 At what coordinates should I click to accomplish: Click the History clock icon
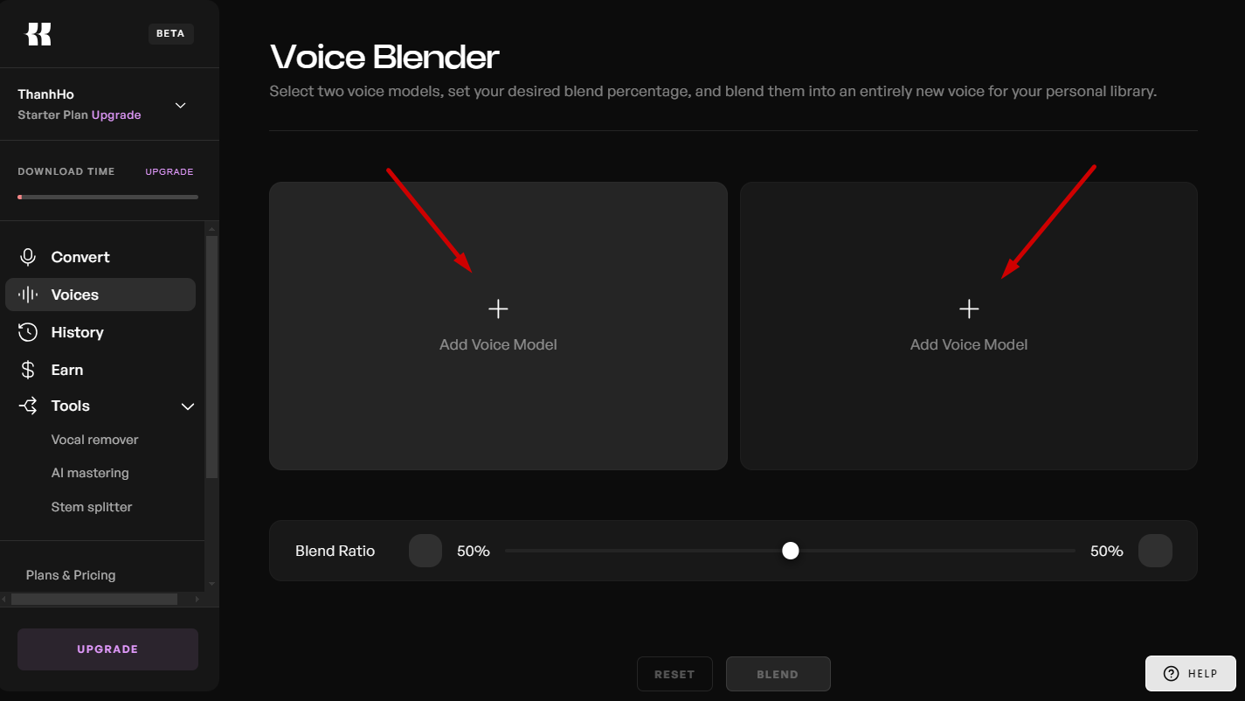(28, 332)
